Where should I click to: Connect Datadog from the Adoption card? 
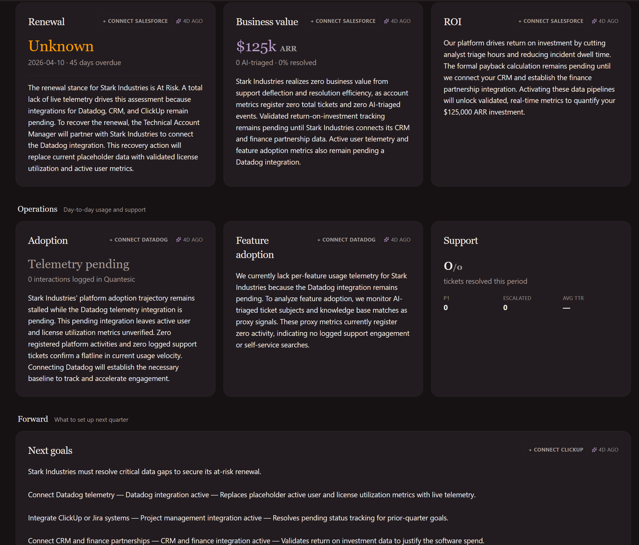[x=138, y=240]
